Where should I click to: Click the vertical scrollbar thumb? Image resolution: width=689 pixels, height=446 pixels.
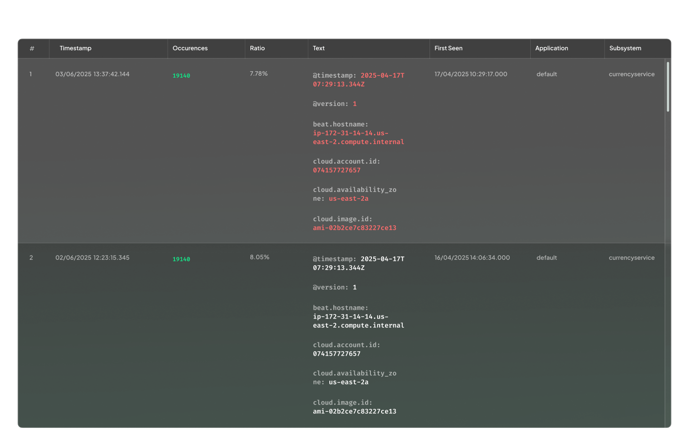point(667,86)
